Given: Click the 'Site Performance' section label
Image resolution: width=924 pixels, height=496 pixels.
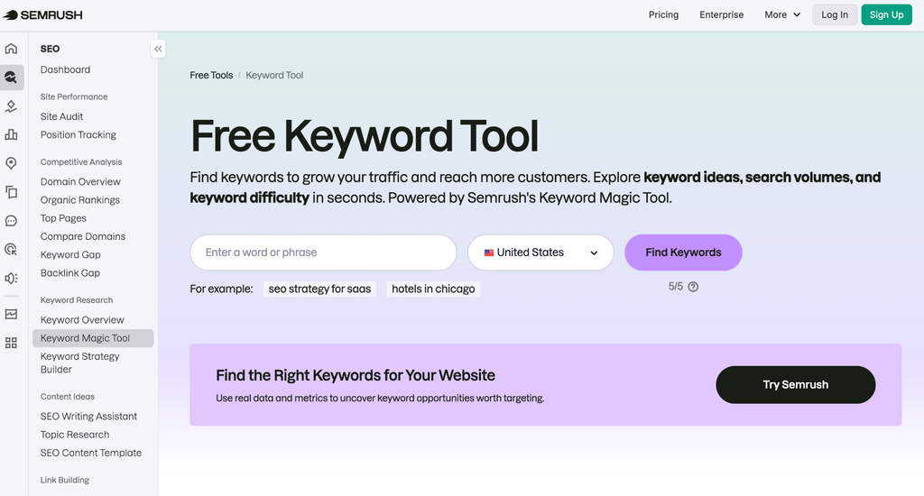Looking at the screenshot, I should point(74,96).
